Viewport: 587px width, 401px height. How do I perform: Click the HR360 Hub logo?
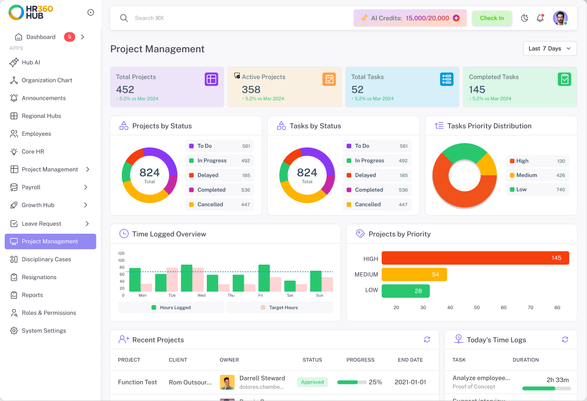point(30,12)
